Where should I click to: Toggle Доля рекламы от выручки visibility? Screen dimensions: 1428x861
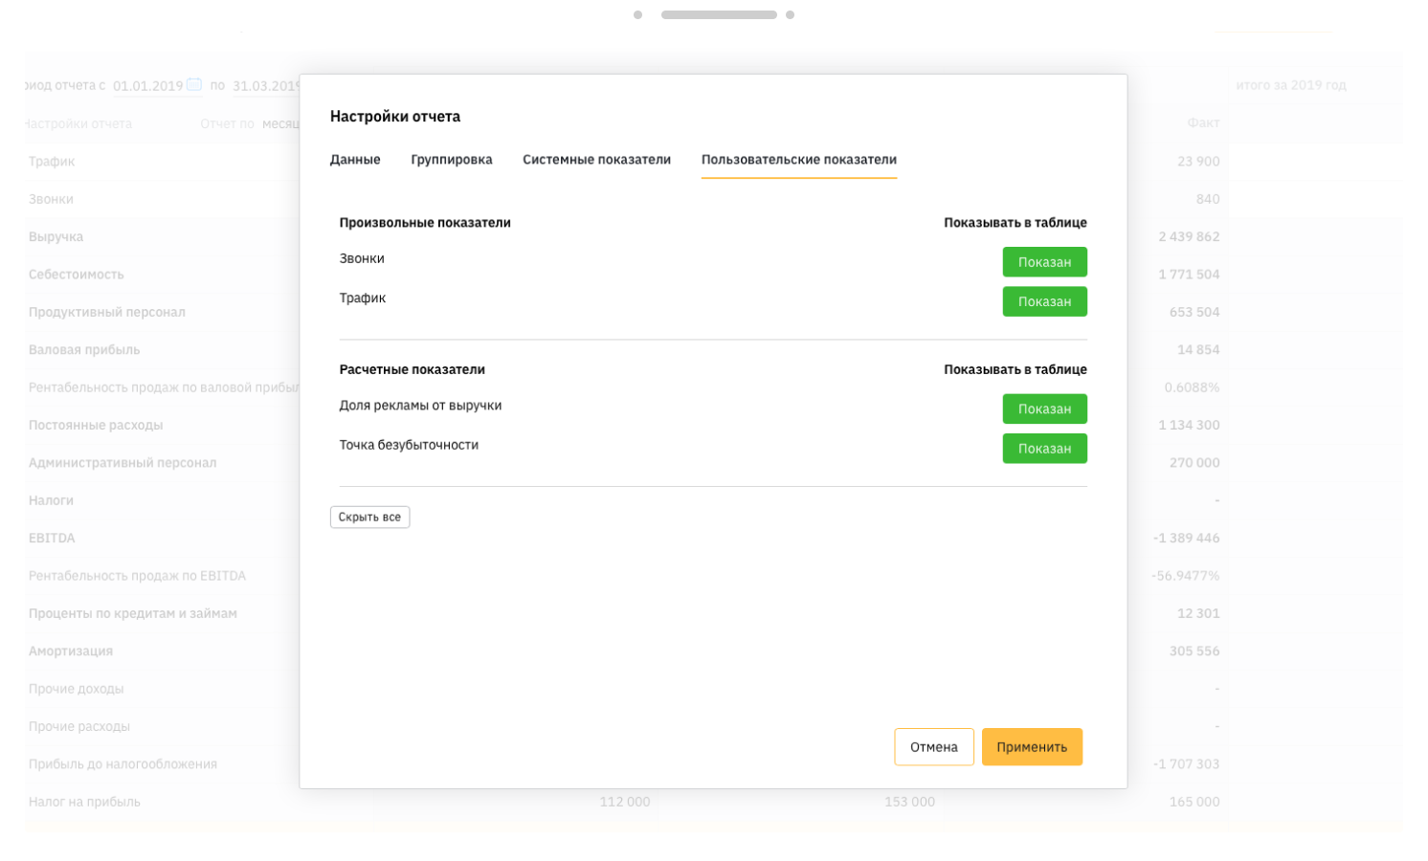1044,409
